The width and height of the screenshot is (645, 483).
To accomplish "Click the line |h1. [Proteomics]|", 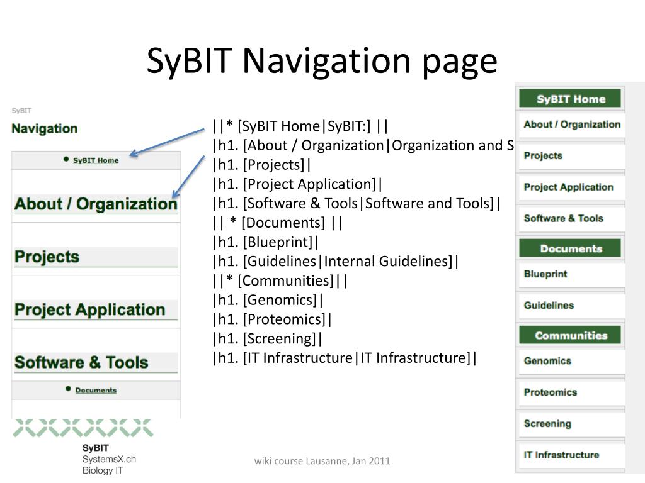I will (272, 319).
